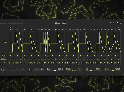This screenshot has width=124, height=92.
Task: Toggle polarity of step 23
Action: (87, 55)
